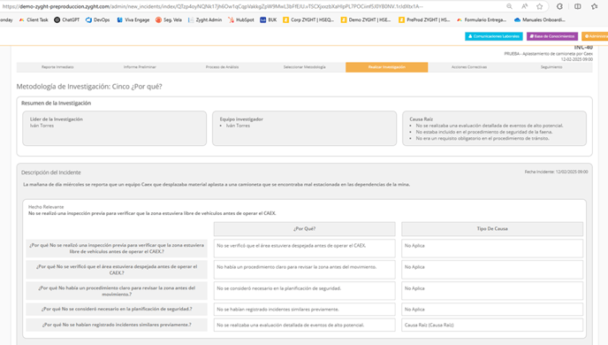Select the Realizar Investigación step
The image size is (608, 345).
(386, 67)
